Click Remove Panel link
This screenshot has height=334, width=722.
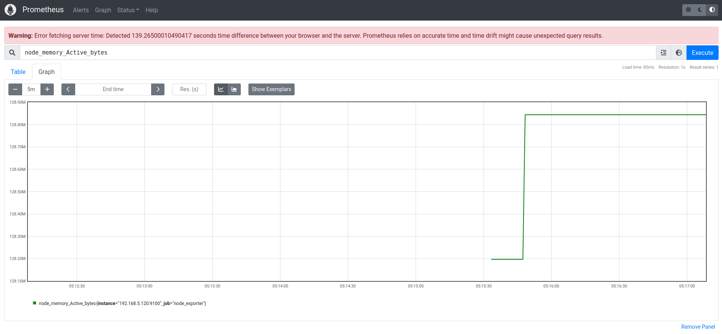698,327
